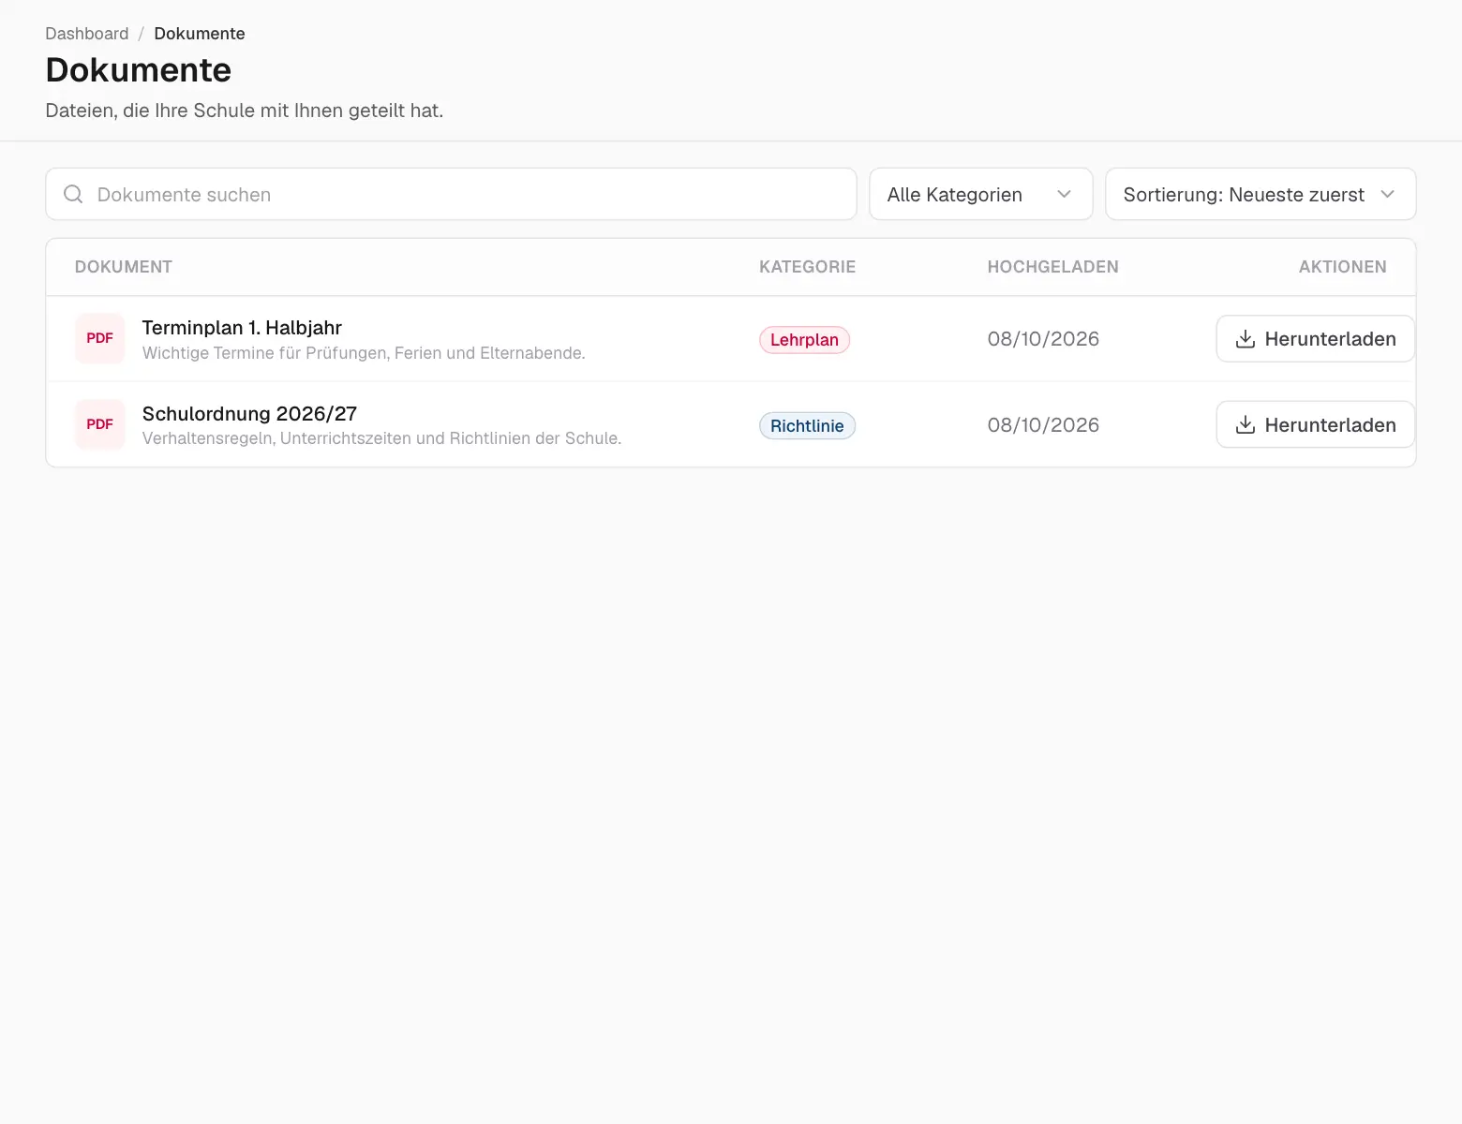Go to Dashboard via breadcrumb
Screen dimensions: 1462x1124
[x=87, y=34]
